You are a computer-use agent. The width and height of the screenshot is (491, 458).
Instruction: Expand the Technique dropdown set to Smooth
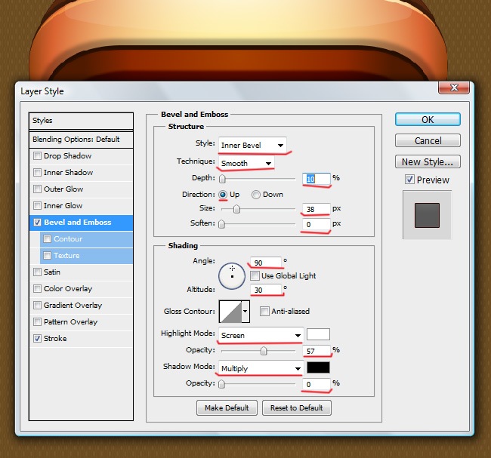click(x=246, y=163)
